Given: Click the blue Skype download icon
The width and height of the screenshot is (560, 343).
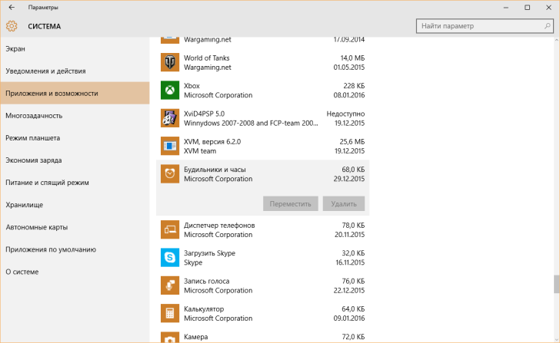Looking at the screenshot, I should (x=170, y=257).
